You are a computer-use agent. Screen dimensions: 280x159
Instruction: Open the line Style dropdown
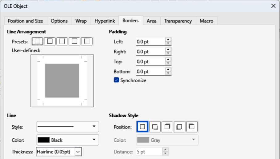coord(68,127)
